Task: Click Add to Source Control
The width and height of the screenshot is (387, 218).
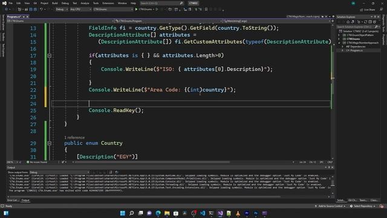Action: pyautogui.click(x=330, y=206)
